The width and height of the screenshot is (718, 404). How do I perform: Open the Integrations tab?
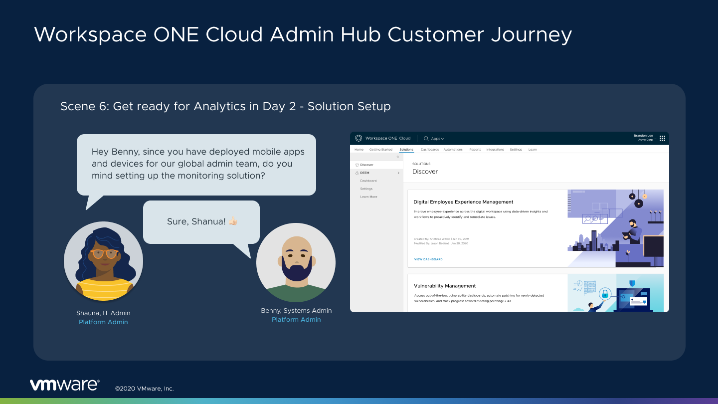coord(495,150)
